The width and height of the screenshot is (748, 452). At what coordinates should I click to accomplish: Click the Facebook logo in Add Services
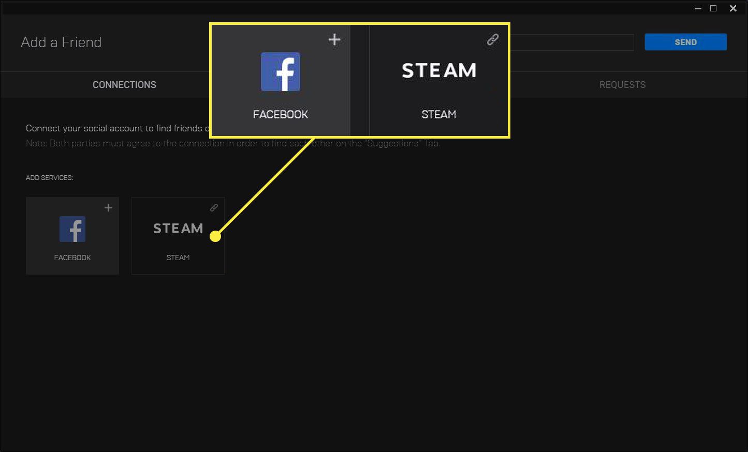72,229
